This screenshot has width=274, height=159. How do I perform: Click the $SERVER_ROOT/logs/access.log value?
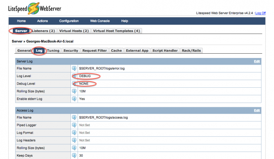pos(103,117)
